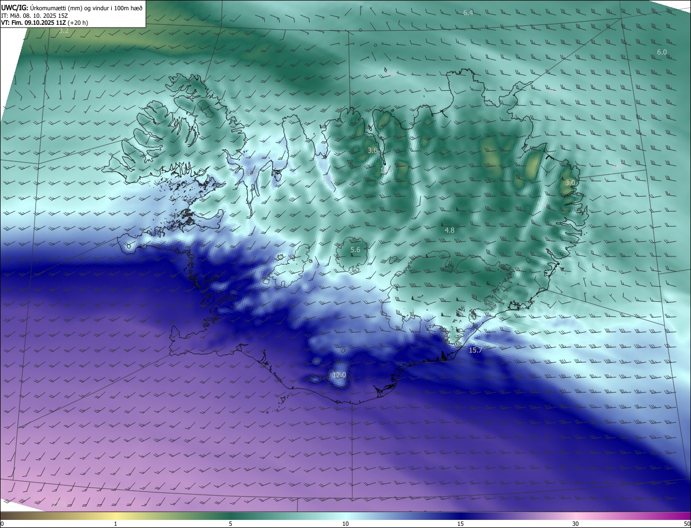Viewport: 691px width, 528px height.
Task: Click the color scale tick label 15
Action: coord(460,524)
